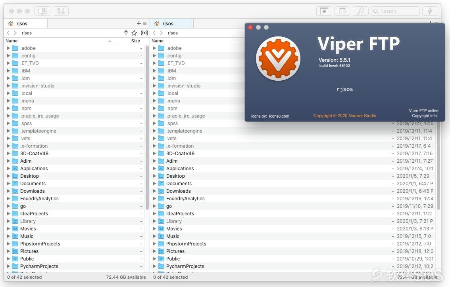The width and height of the screenshot is (450, 287).
Task: Expand .npm folder in right pane
Action: [154, 108]
